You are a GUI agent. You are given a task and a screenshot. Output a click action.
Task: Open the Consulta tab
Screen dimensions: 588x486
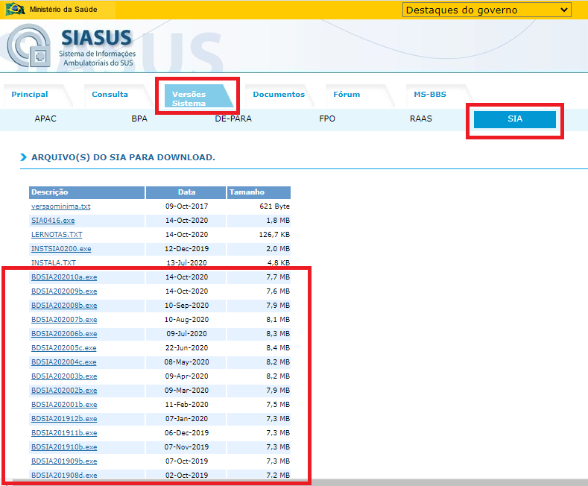(110, 95)
